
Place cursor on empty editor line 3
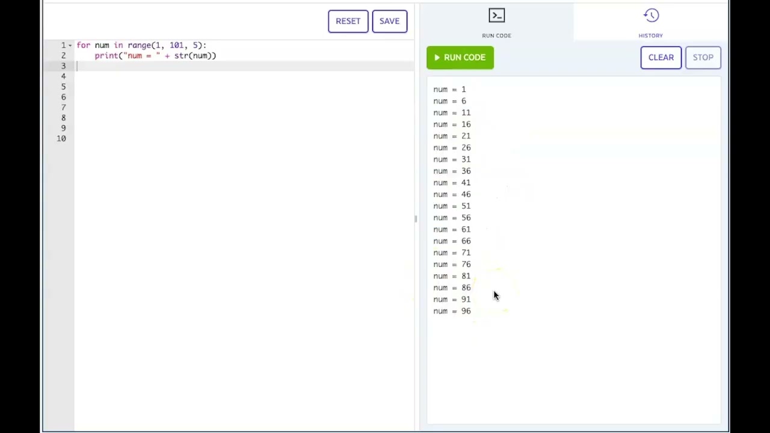[x=244, y=66]
